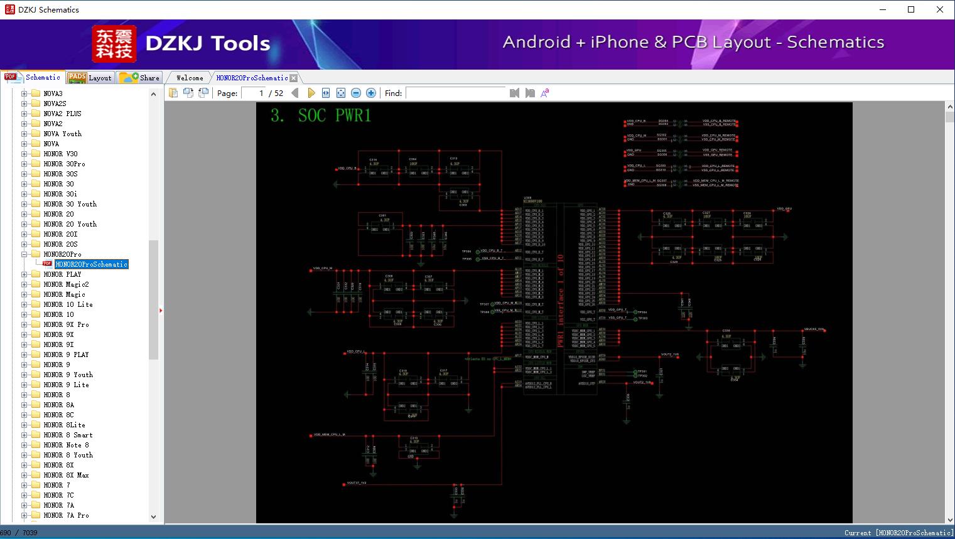
Task: Expand the HONOR Magic2 folder
Action: pos(24,284)
